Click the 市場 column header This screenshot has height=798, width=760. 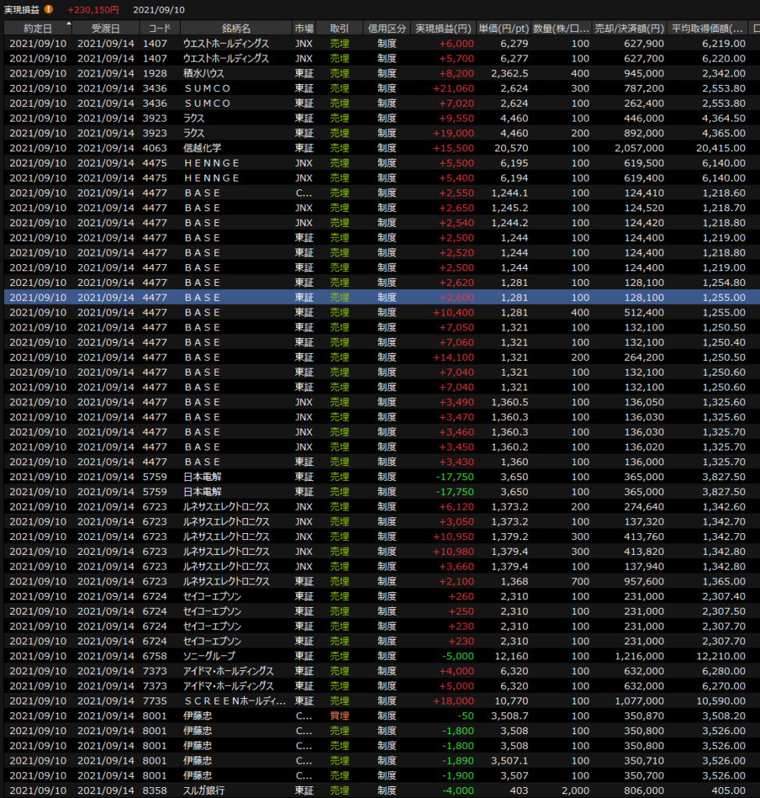304,28
